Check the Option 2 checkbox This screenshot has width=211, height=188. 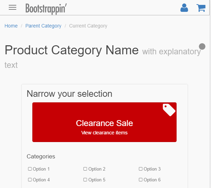pos(85,169)
